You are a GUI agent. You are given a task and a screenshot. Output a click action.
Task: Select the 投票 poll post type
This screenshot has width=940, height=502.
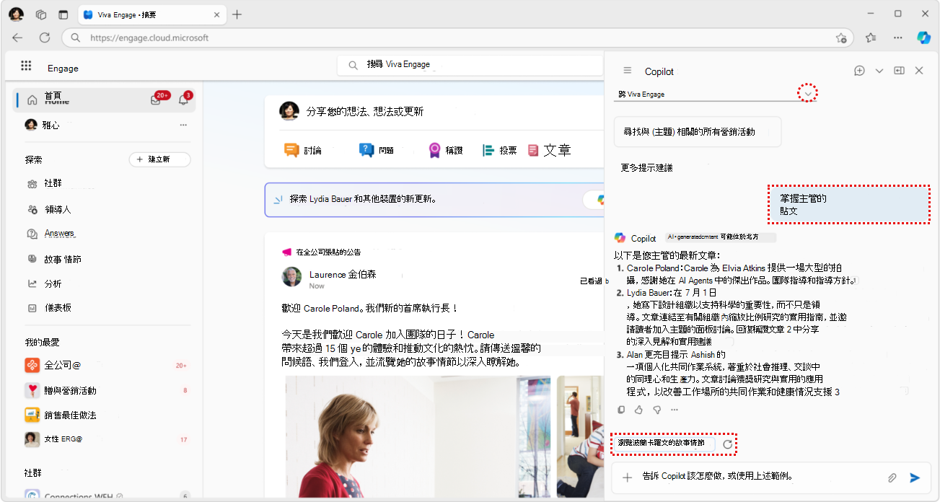coord(499,150)
